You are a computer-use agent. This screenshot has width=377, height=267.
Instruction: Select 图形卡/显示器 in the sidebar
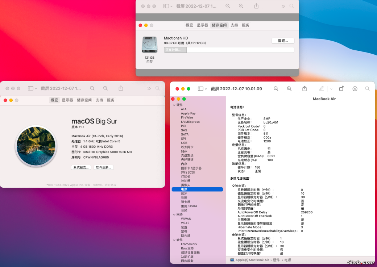click(191, 168)
